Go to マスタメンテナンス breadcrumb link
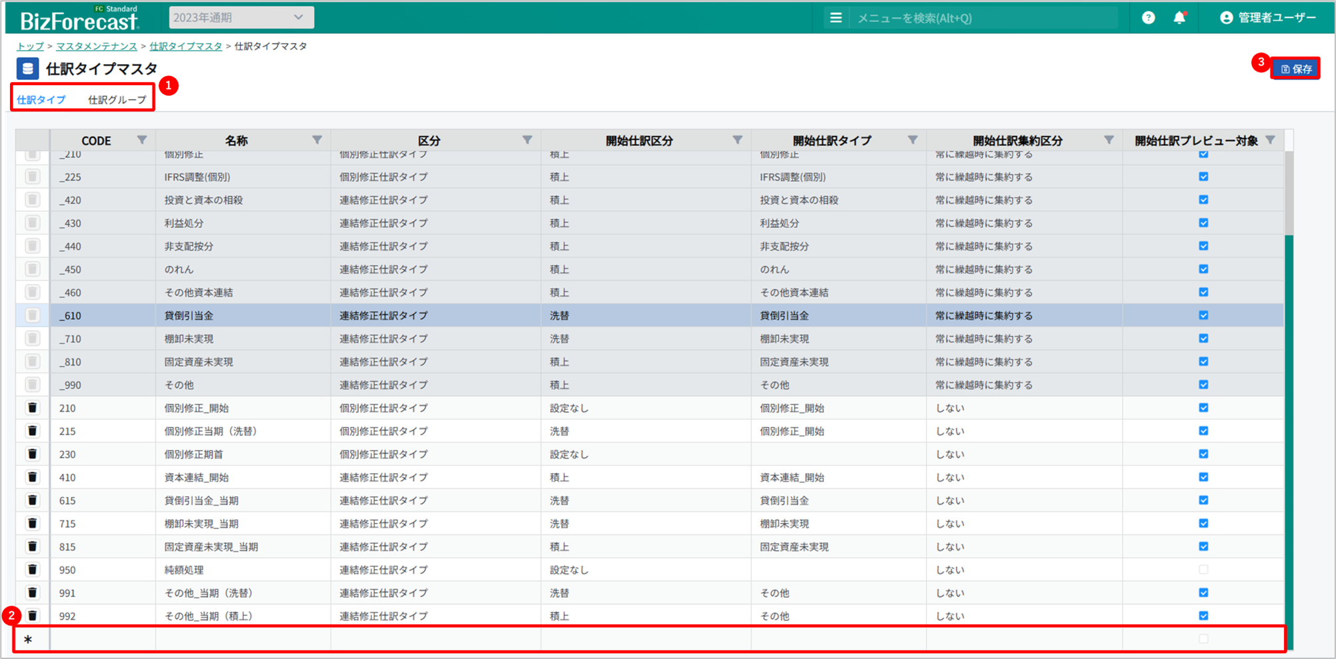This screenshot has width=1336, height=659. pyautogui.click(x=97, y=46)
